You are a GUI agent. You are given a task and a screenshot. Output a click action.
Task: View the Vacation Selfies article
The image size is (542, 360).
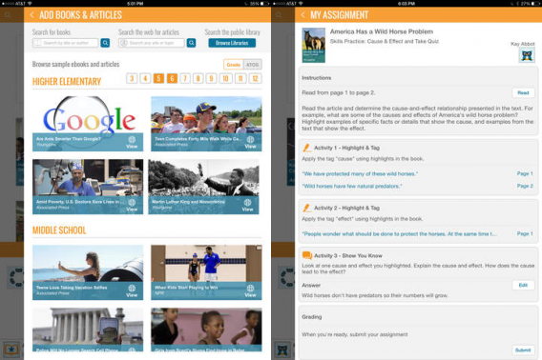pos(132,290)
